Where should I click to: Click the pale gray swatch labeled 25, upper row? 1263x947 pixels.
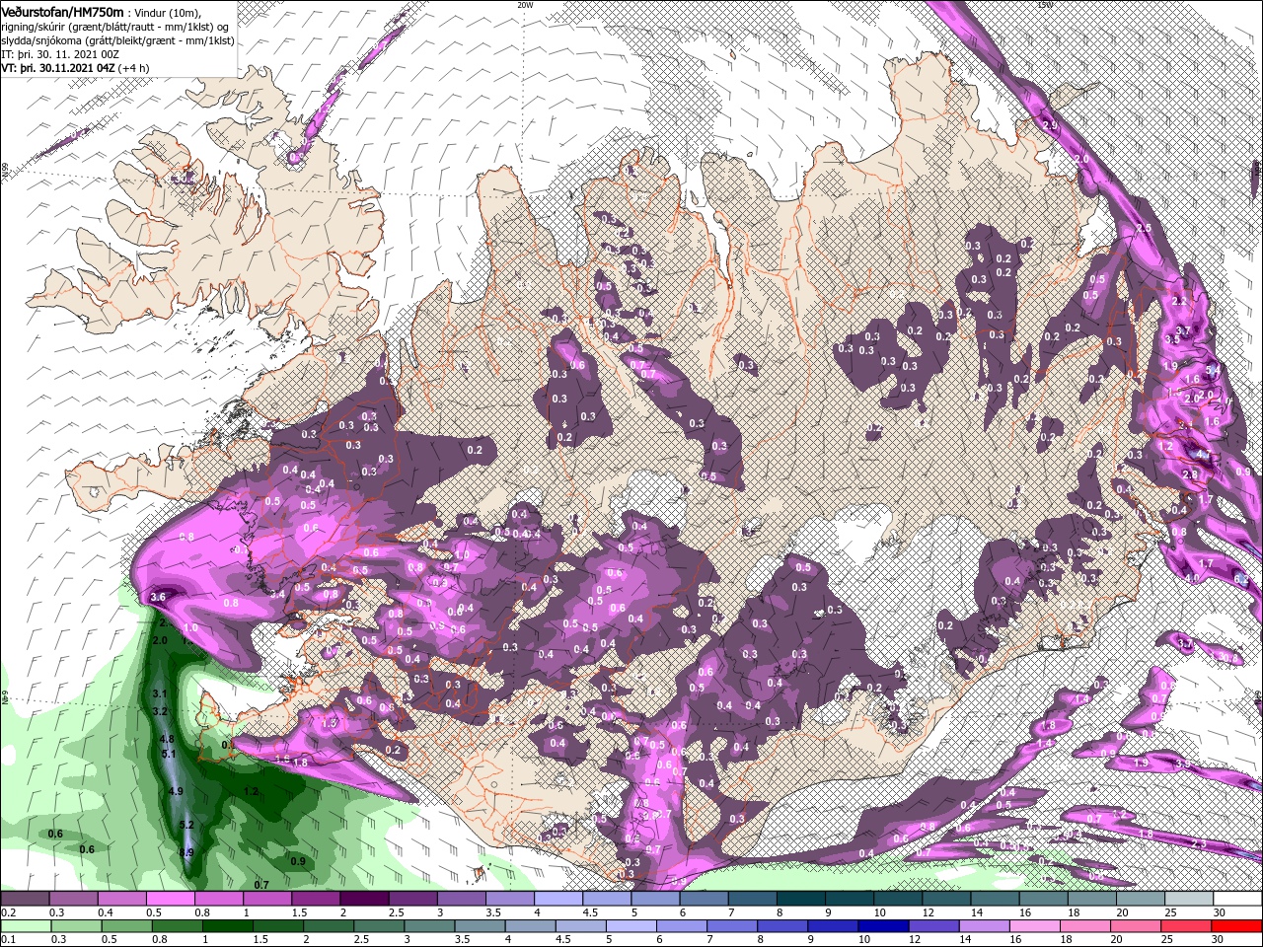point(1190,899)
